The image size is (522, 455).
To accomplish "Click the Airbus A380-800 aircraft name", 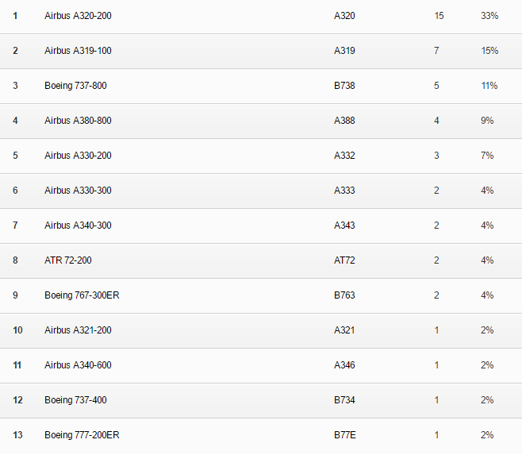I will tap(78, 121).
